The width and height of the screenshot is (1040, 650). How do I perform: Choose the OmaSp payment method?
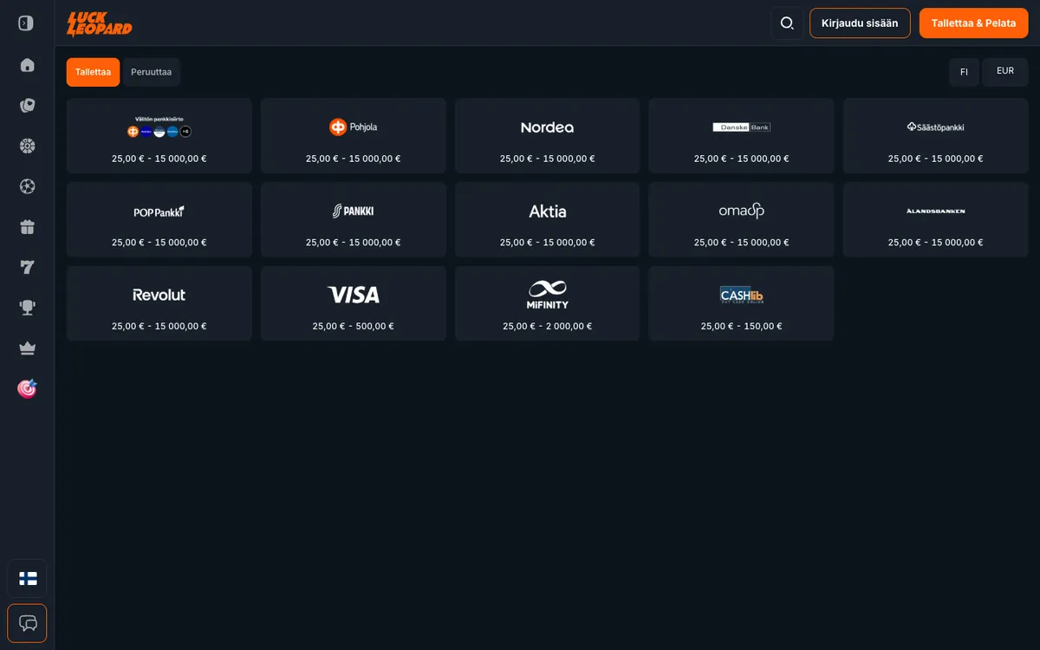point(742,219)
